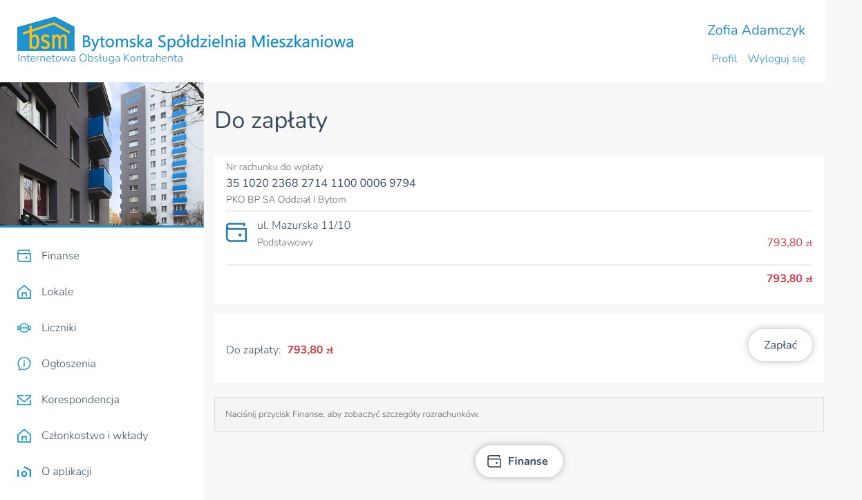
Task: Click the Ogłoszenia info bubble icon
Action: [x=24, y=364]
